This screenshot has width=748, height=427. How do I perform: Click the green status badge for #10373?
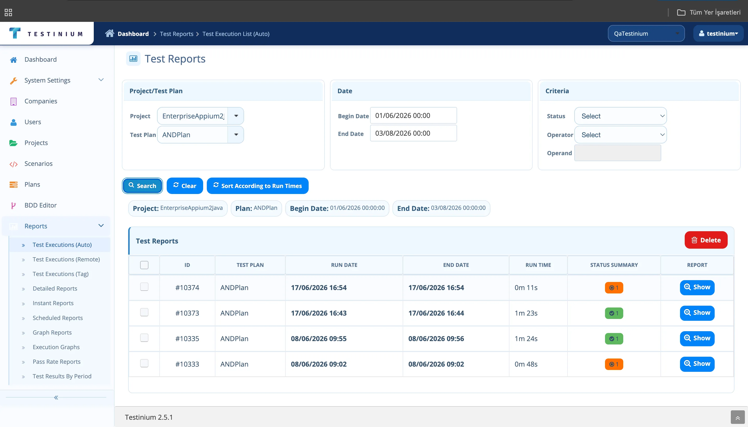coord(614,313)
